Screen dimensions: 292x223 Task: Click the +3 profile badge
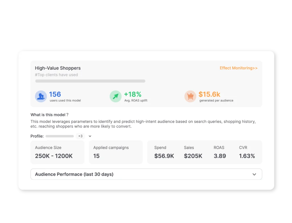coord(80,136)
